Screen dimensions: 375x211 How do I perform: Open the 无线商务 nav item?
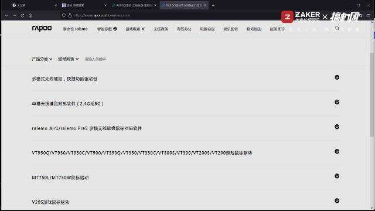[161, 29]
